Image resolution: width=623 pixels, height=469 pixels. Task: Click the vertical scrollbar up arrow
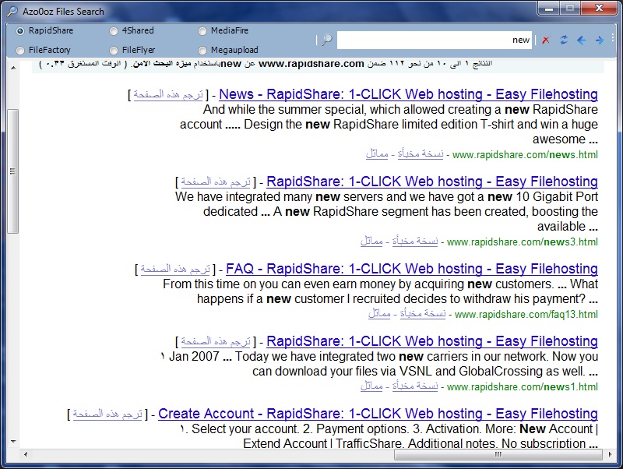pos(13,68)
